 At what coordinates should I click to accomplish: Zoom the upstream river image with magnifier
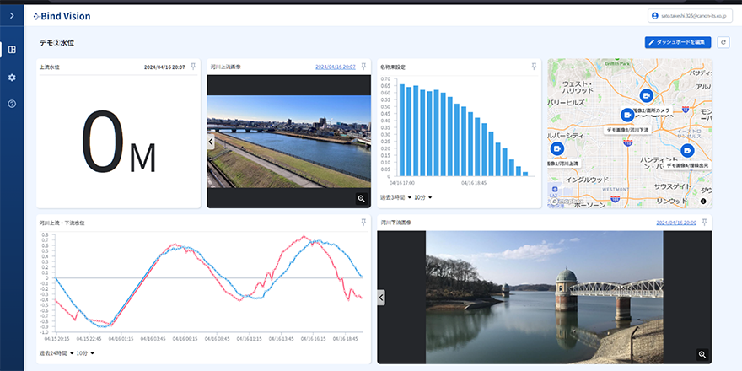pos(361,198)
